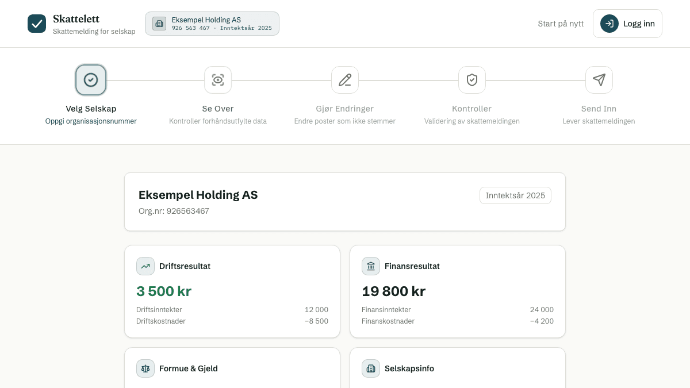Screen dimensions: 690x388
Task: Click the Skattemelding for selskap tagline
Action: tap(94, 32)
